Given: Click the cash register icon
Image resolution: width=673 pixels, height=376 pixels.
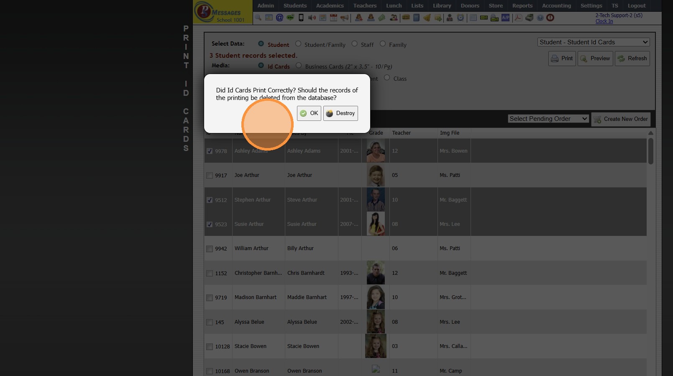Looking at the screenshot, I should [529, 18].
